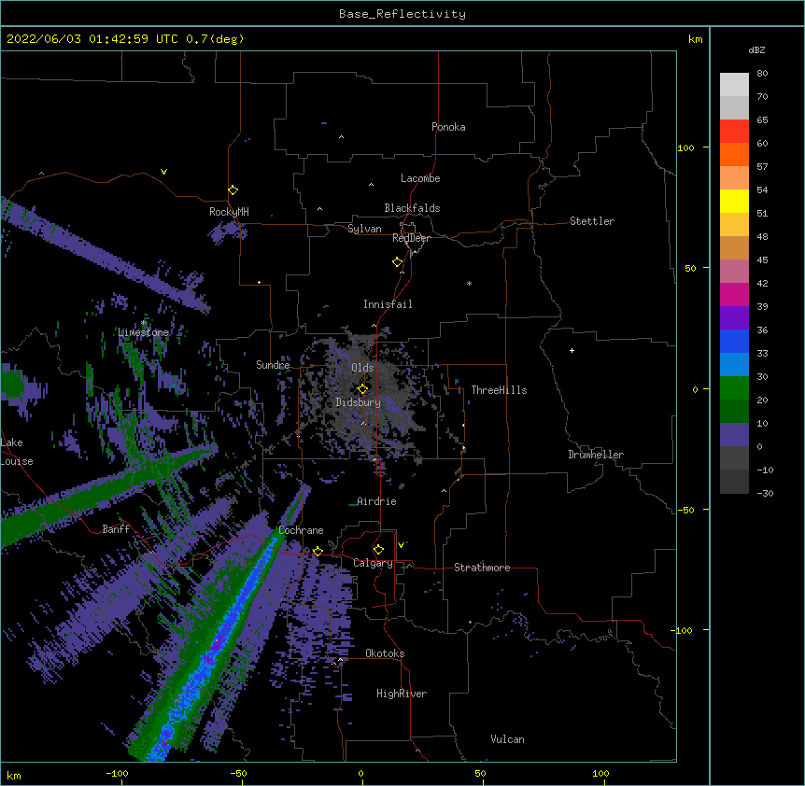
Task: Click the RedDeer city label
Action: (x=411, y=238)
